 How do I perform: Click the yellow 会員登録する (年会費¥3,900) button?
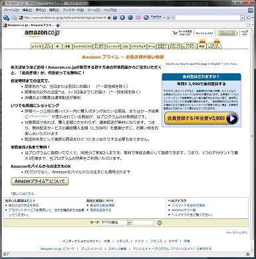pos(201,118)
